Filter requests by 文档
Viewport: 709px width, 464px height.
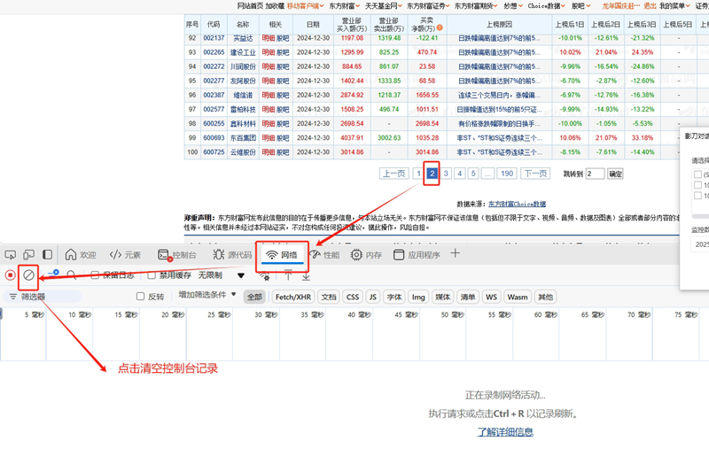pyautogui.click(x=329, y=297)
